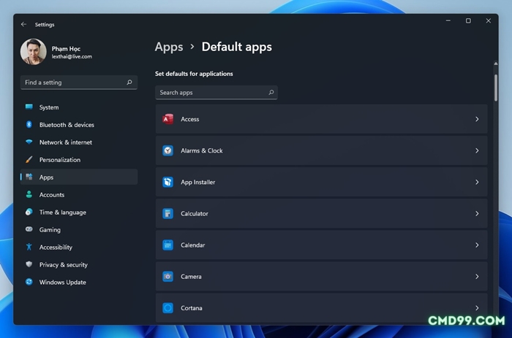Click the lexthai@live.com account email

[72, 57]
